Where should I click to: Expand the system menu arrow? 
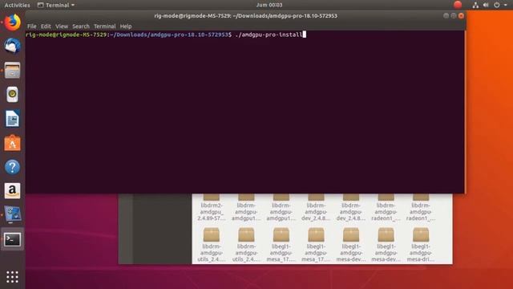click(506, 5)
